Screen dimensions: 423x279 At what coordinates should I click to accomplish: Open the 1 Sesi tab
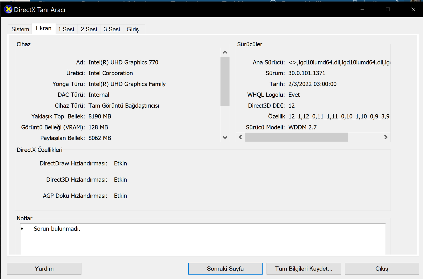tap(66, 29)
